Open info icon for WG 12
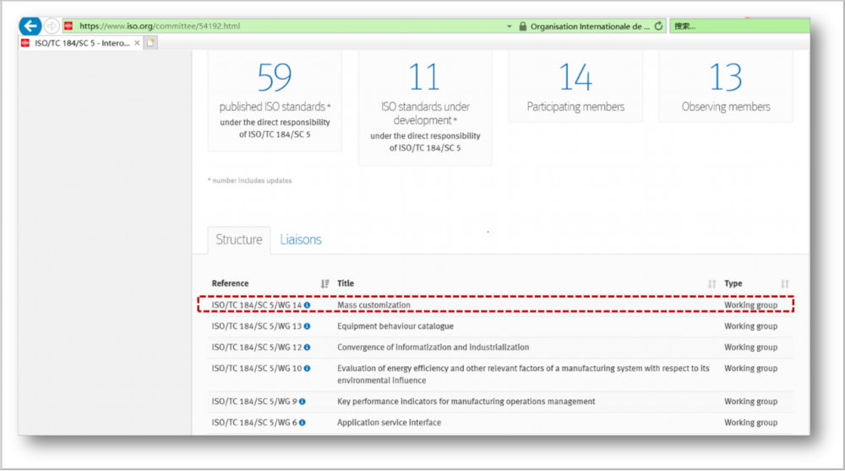This screenshot has height=471, width=845. 308,348
